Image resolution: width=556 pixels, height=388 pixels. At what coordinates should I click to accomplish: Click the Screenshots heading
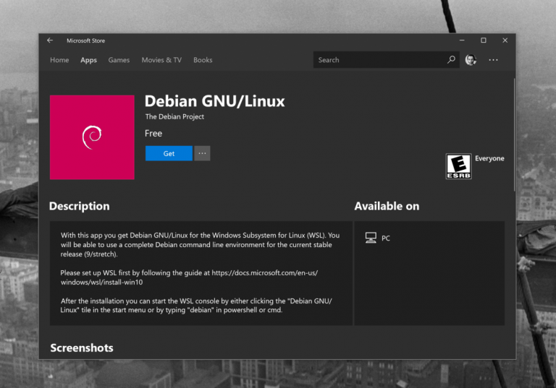[x=82, y=348]
